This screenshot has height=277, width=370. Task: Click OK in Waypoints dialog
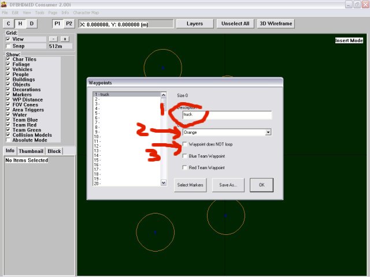pos(261,185)
